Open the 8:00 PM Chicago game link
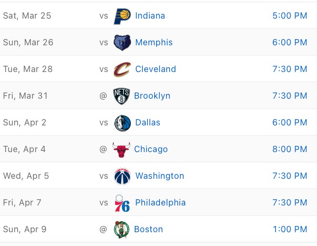This screenshot has height=246, width=317. pos(289,149)
